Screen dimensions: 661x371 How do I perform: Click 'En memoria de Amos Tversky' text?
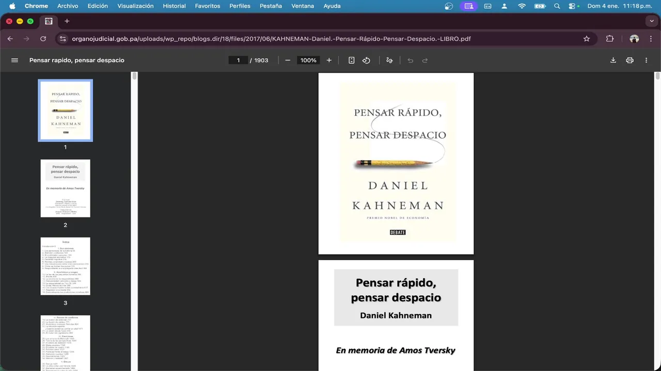[x=396, y=350]
